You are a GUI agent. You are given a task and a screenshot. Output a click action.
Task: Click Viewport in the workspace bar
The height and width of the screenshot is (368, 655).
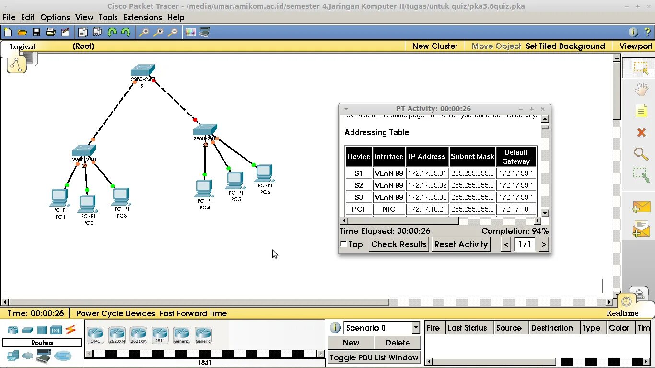pyautogui.click(x=635, y=46)
